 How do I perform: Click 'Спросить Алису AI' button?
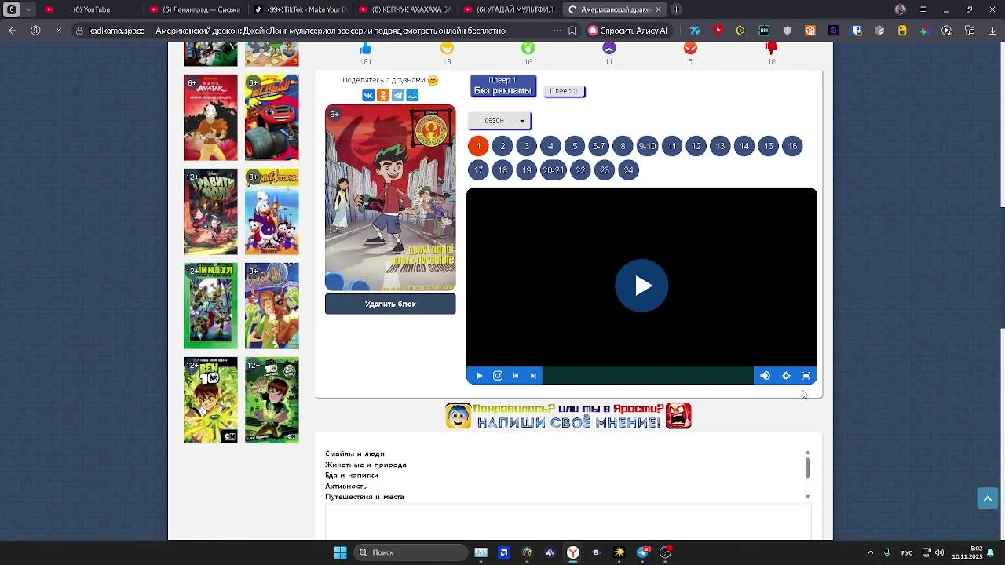pyautogui.click(x=628, y=31)
